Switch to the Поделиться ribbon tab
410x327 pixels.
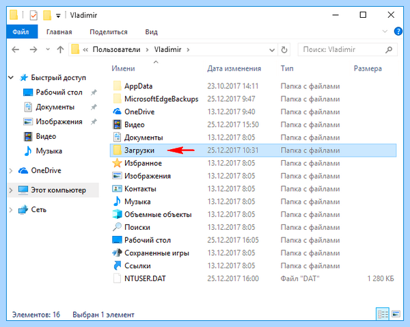[x=109, y=32]
